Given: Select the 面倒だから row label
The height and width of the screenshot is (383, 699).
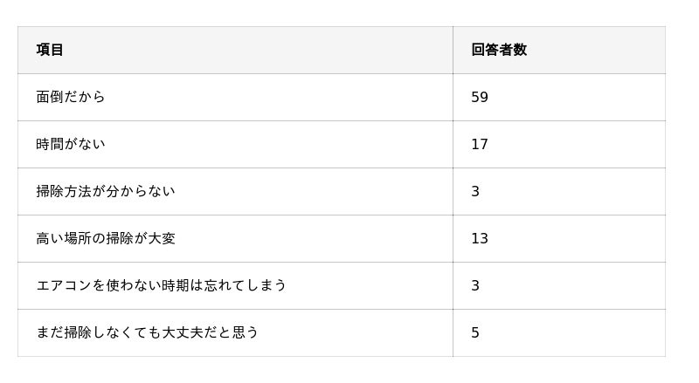Looking at the screenshot, I should pyautogui.click(x=71, y=97).
